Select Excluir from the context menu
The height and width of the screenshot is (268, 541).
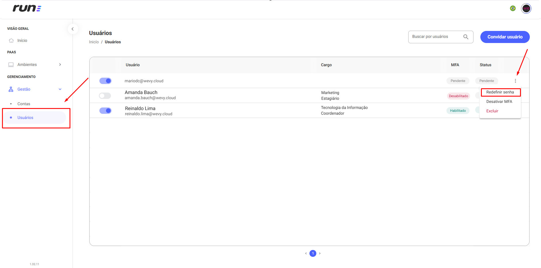point(492,111)
